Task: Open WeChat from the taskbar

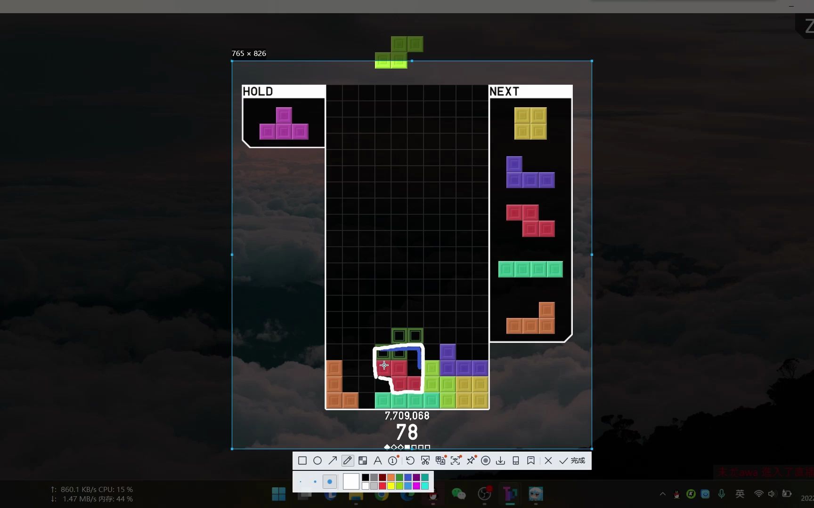Action: [458, 494]
